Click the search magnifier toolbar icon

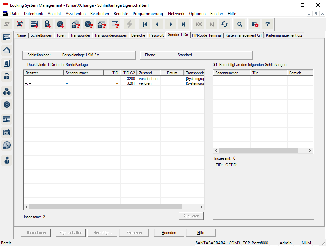(x=239, y=24)
